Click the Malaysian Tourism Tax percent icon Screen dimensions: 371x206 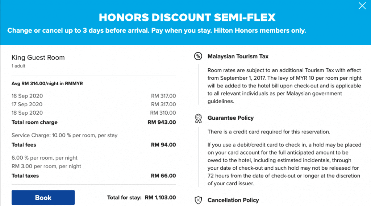point(198,56)
